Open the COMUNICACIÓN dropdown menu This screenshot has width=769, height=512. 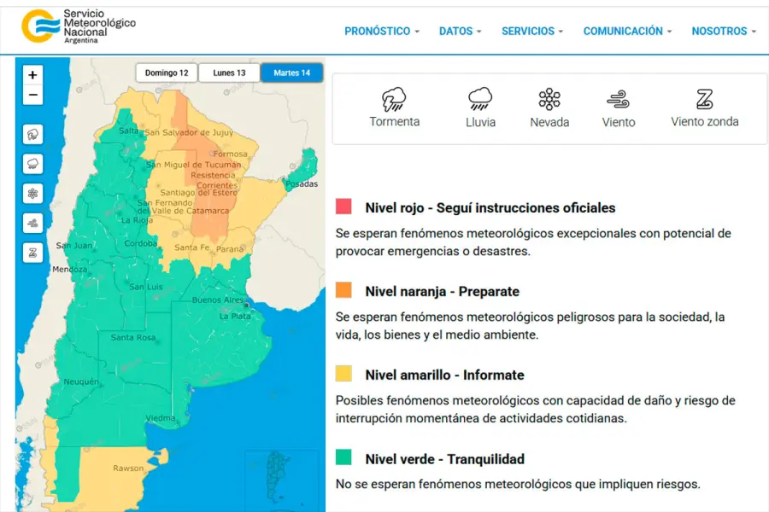[x=626, y=31]
